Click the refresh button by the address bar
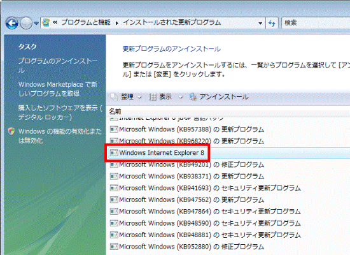 point(272,23)
